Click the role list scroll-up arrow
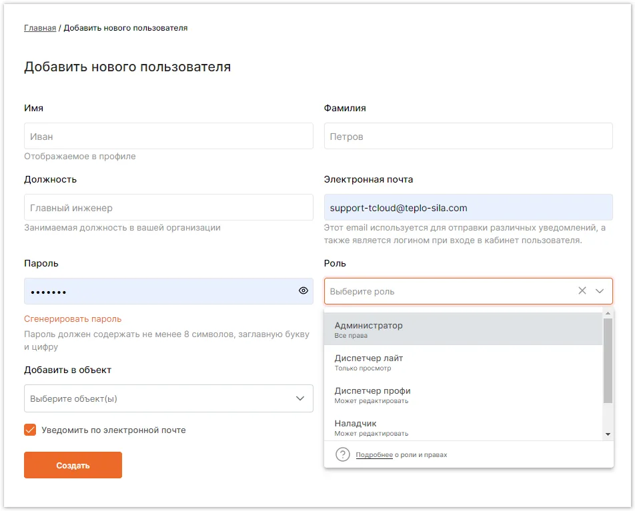Image resolution: width=635 pixels, height=511 pixels. click(x=608, y=314)
